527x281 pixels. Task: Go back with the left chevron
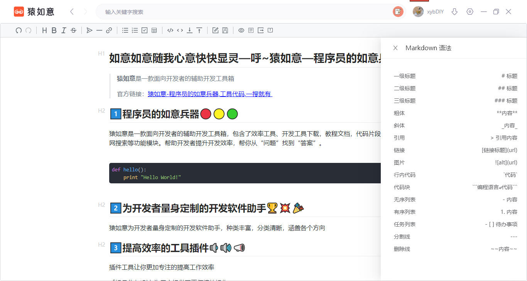[72, 12]
